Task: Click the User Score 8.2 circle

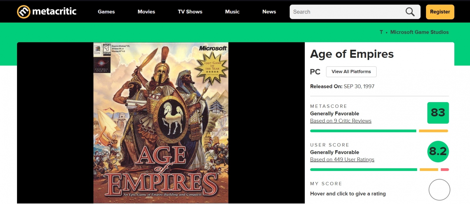Action: 438,151
